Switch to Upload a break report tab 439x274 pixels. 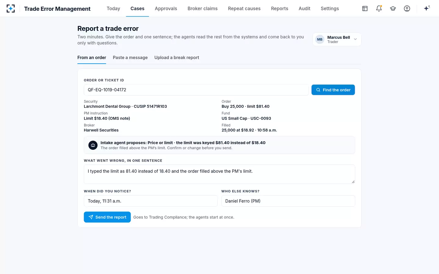(177, 58)
